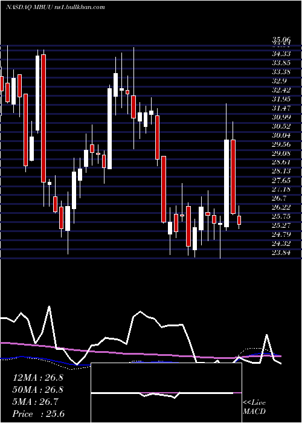Click the 32.42 price axis label

(x=281, y=90)
